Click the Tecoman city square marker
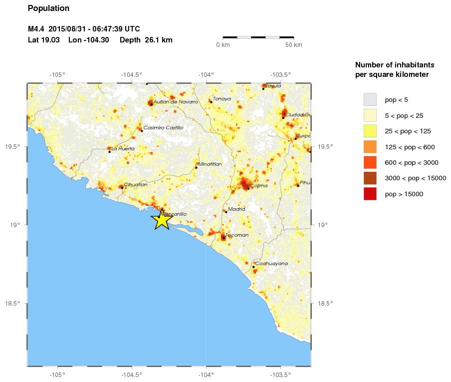451x382 pixels. pyautogui.click(x=224, y=238)
